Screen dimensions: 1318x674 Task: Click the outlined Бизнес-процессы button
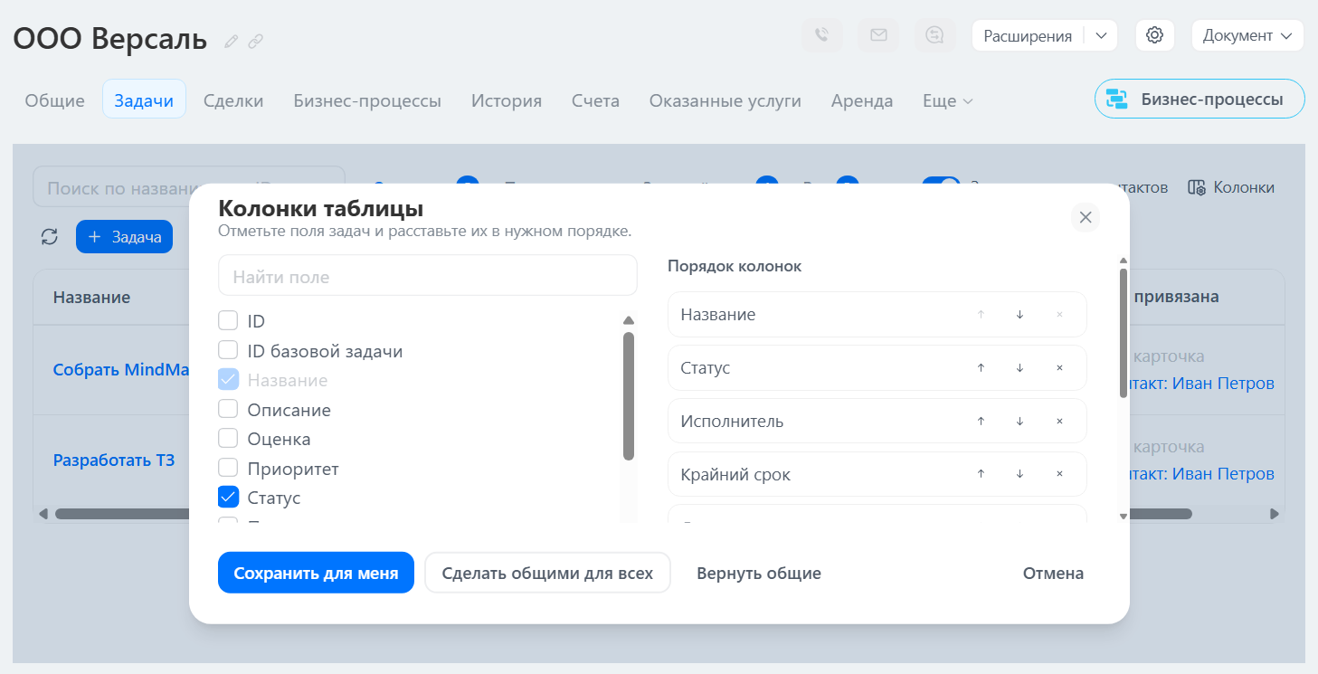(x=1199, y=100)
